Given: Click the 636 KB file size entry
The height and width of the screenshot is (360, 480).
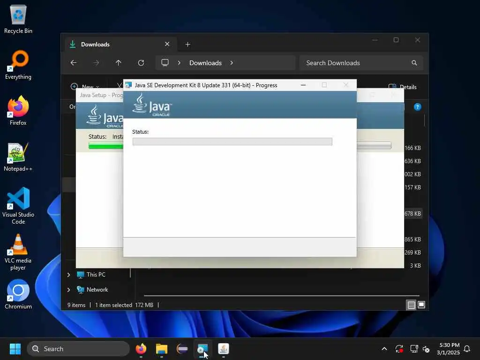Looking at the screenshot, I should (412, 161).
